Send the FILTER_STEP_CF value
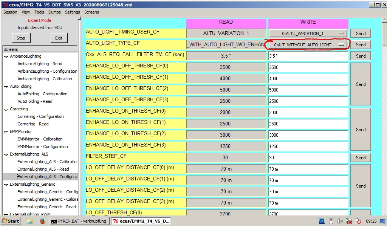The height and width of the screenshot is (226, 387). (x=360, y=158)
